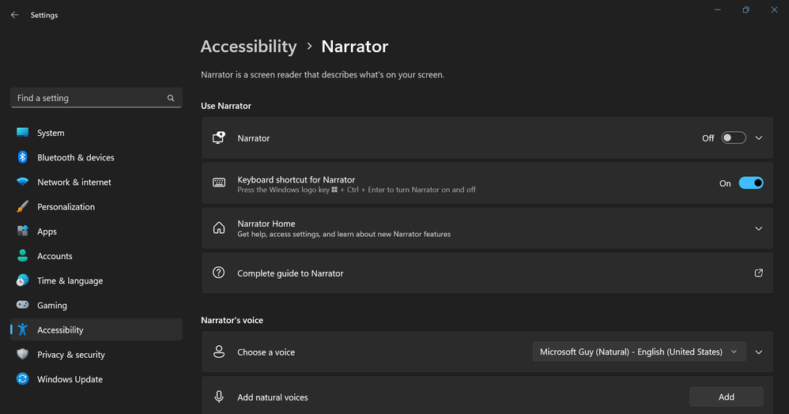This screenshot has width=789, height=414.
Task: Open the System settings category
Action: pos(51,134)
